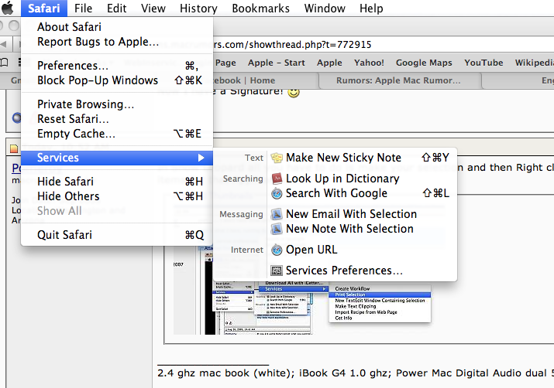The image size is (554, 388).
Task: Click the Services Preferences icon
Action: click(x=277, y=271)
